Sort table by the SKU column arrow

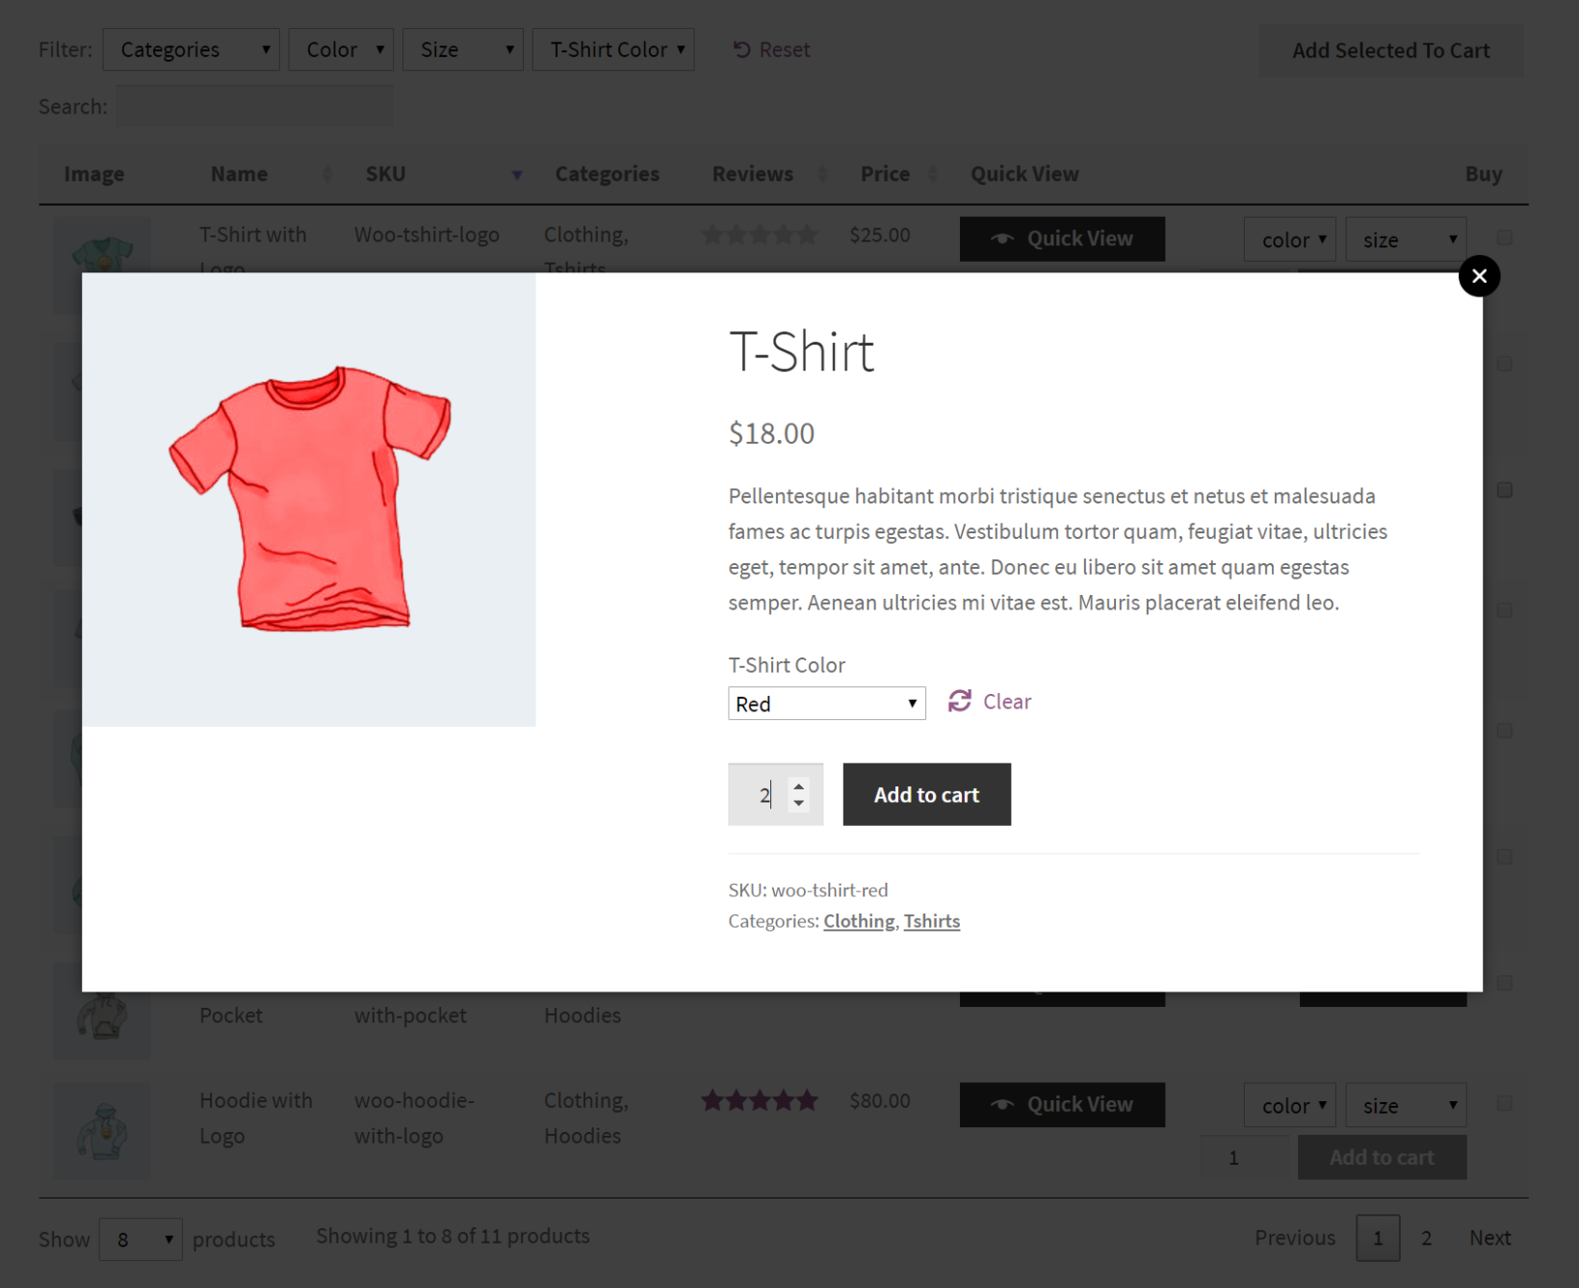(x=517, y=174)
